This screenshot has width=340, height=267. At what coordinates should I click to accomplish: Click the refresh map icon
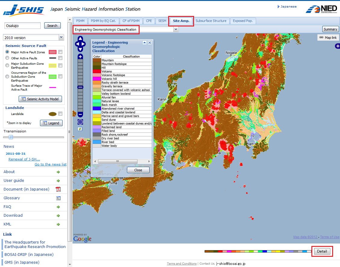(x=80, y=129)
